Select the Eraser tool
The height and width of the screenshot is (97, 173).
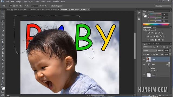3,49
